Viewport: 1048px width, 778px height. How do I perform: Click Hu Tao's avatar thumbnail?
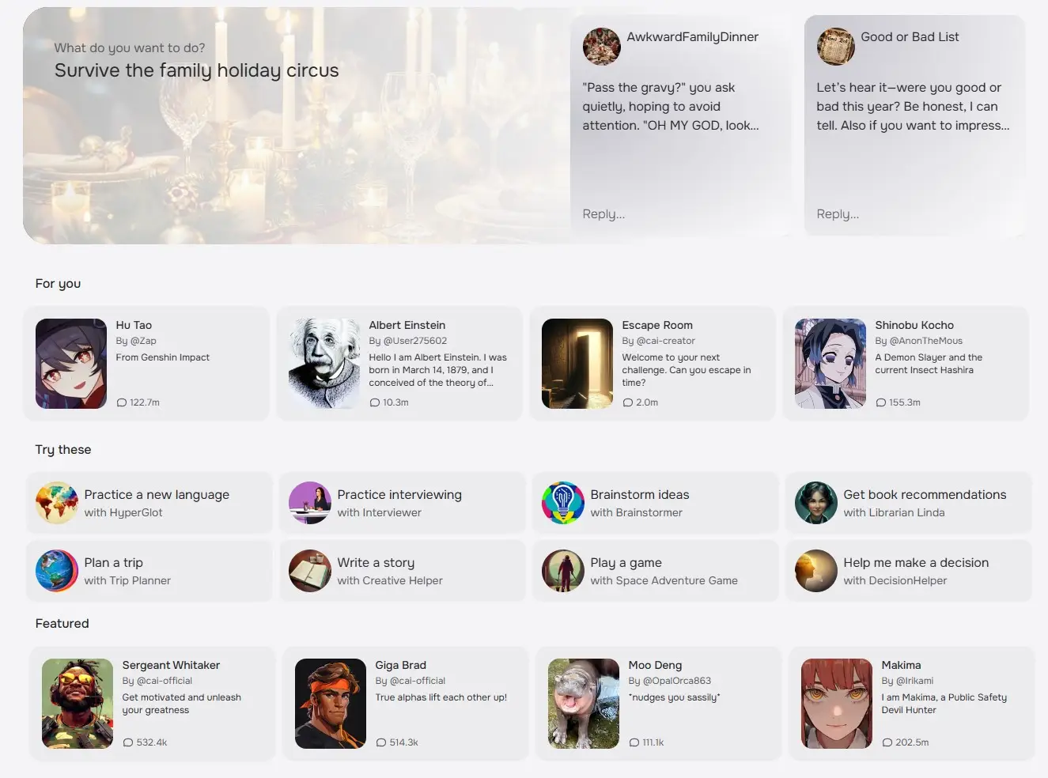(70, 364)
